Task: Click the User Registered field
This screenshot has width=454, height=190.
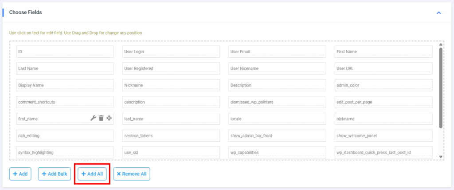Action: tap(171, 68)
